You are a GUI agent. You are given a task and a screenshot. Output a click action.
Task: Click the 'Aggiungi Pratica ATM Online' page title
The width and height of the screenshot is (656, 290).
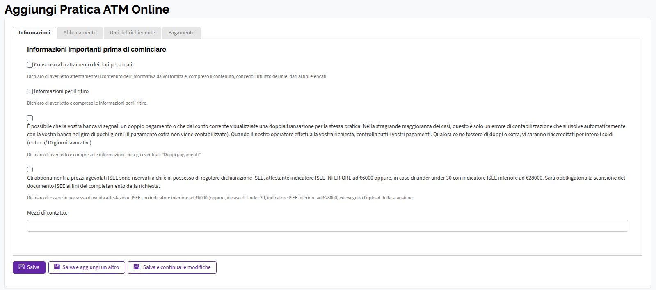point(87,9)
